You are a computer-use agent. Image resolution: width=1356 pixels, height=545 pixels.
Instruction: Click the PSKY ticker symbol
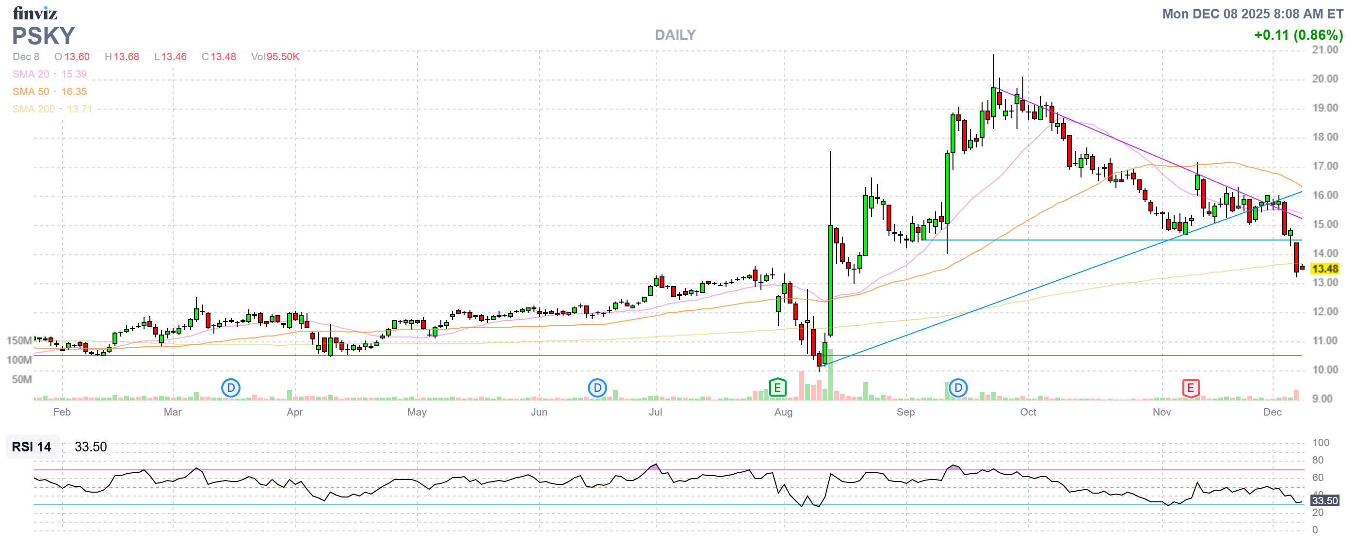click(x=43, y=36)
